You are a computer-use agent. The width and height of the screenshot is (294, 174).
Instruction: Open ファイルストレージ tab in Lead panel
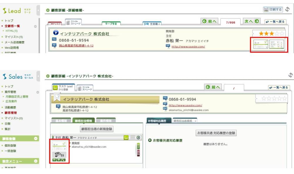73,23
